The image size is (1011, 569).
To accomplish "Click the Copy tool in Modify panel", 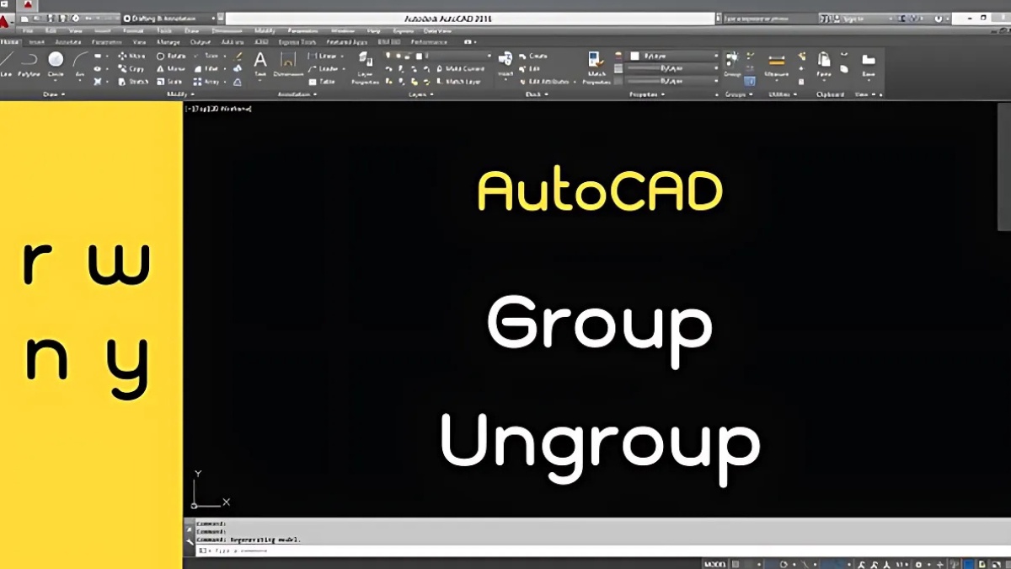I will tap(131, 68).
